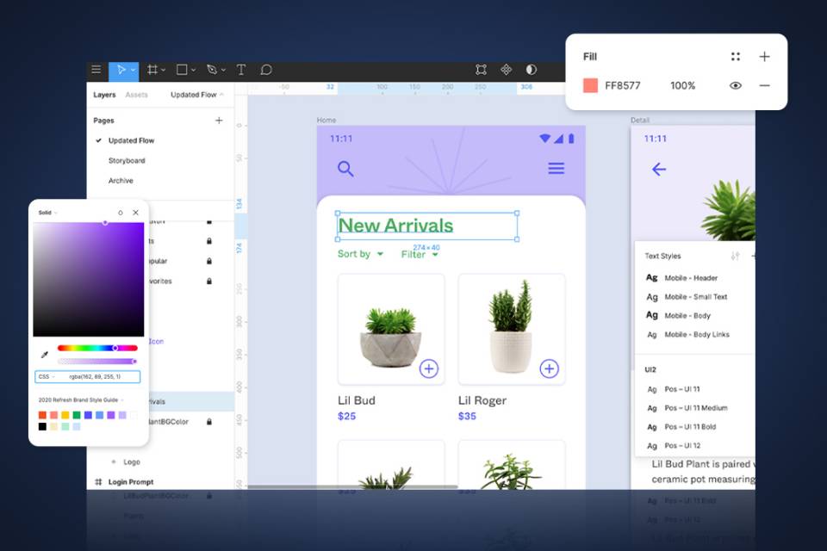
Task: Remove the fill using the minus button
Action: [x=765, y=86]
